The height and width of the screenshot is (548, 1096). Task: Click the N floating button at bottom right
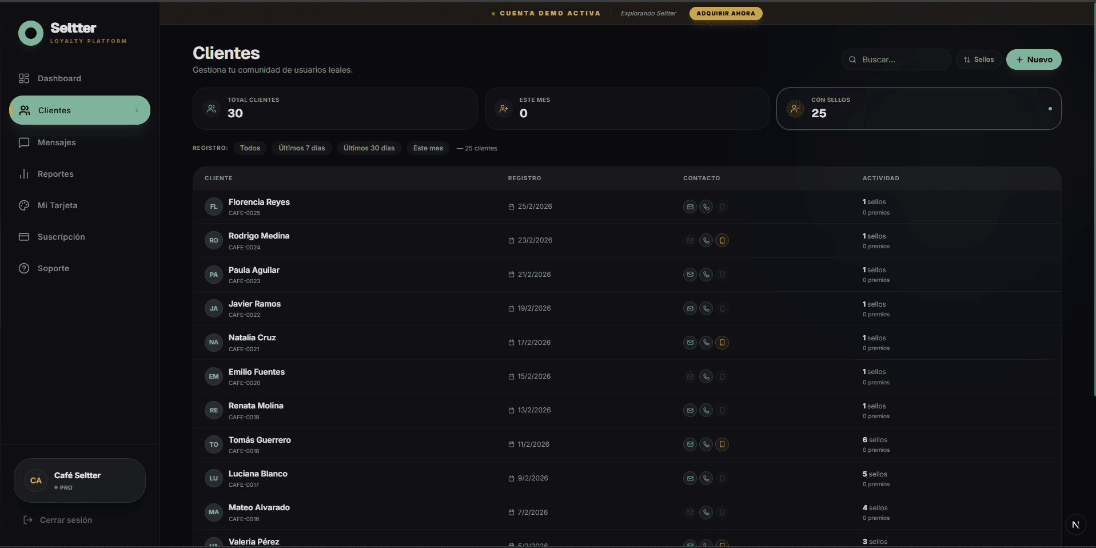(x=1075, y=525)
